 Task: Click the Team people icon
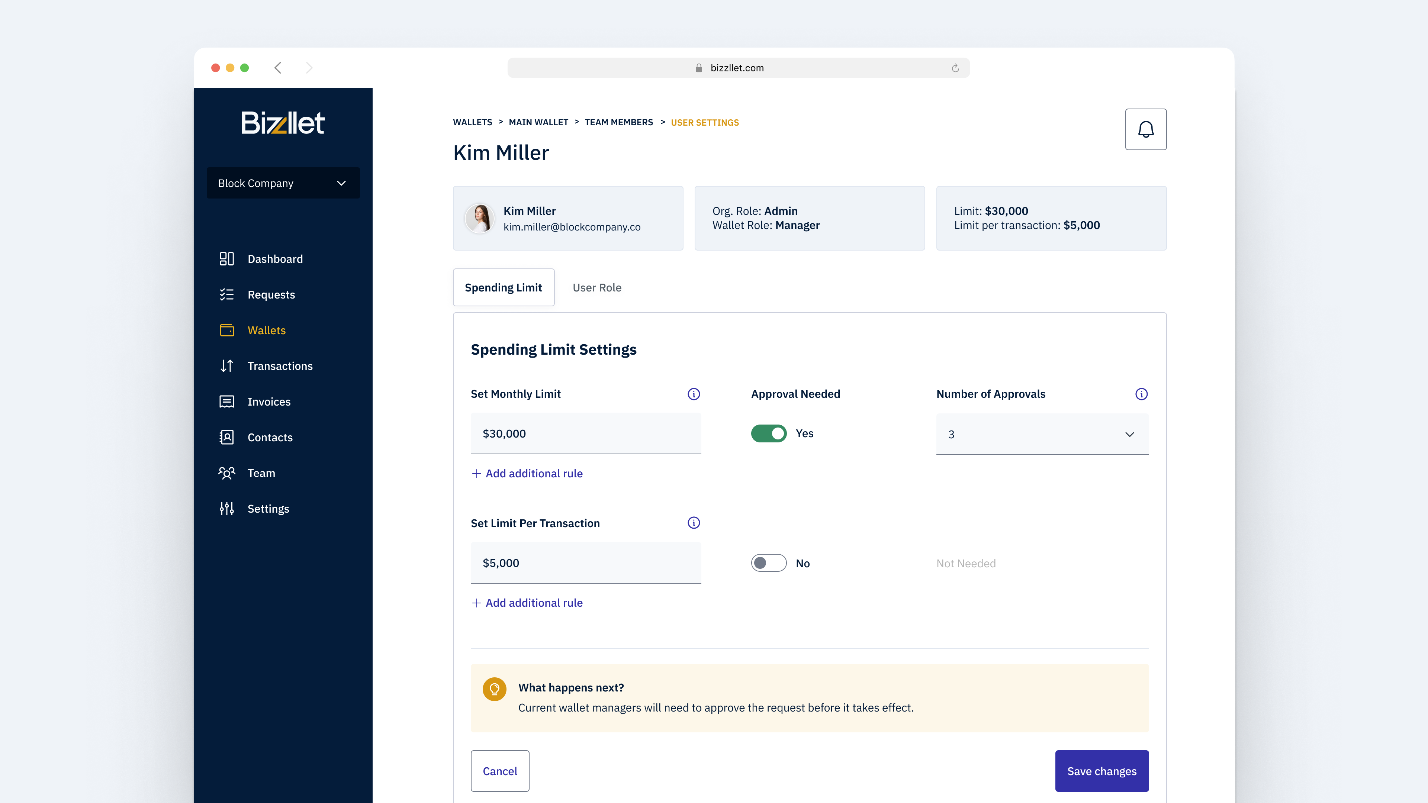pyautogui.click(x=227, y=473)
